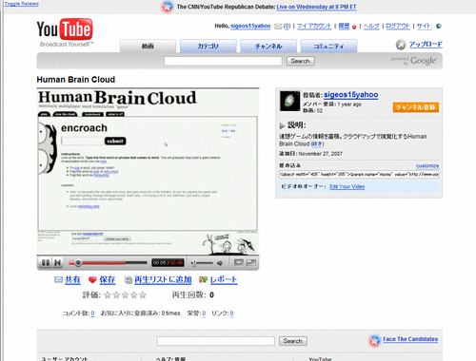Expand the description with the 続き link
Image resolution: width=476 pixels, height=361 pixels.
click(317, 144)
